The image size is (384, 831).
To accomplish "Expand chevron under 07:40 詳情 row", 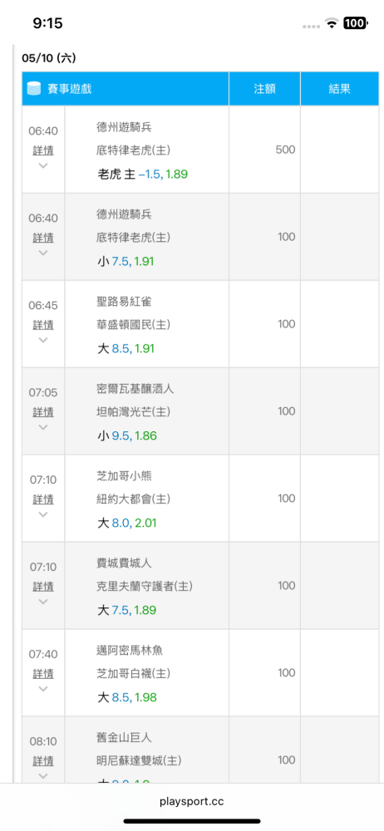I will tap(43, 688).
